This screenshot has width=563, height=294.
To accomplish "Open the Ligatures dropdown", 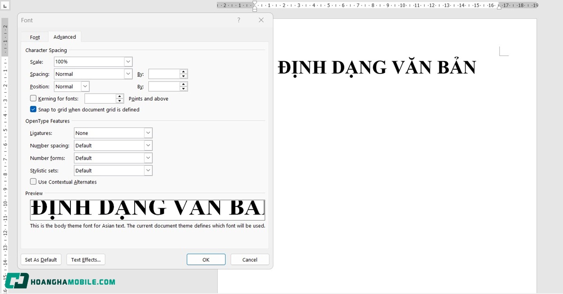I will tap(148, 133).
